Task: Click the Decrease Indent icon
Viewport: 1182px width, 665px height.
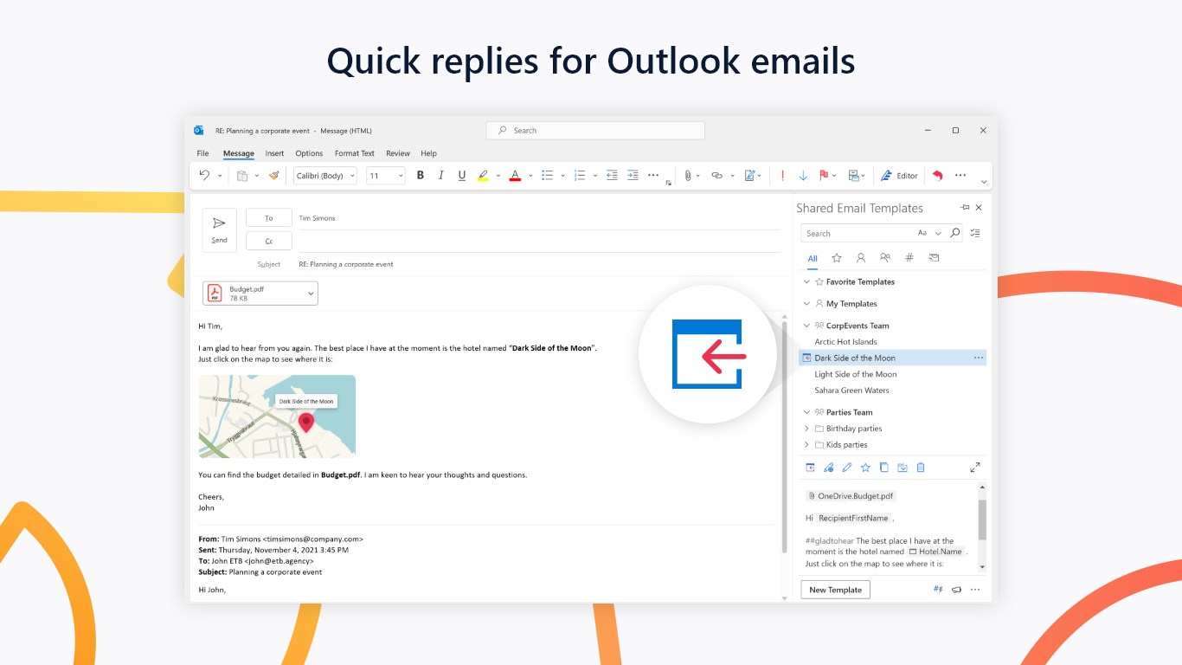Action: point(612,175)
